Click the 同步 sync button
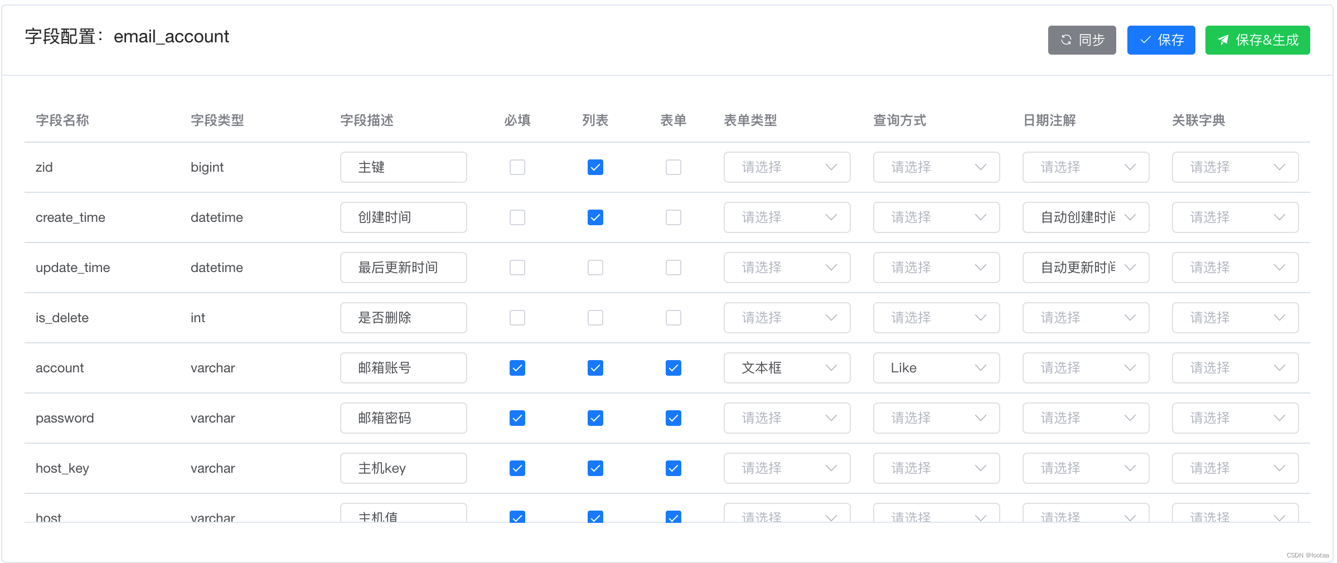Viewport: 1337px width, 563px height. [x=1082, y=40]
